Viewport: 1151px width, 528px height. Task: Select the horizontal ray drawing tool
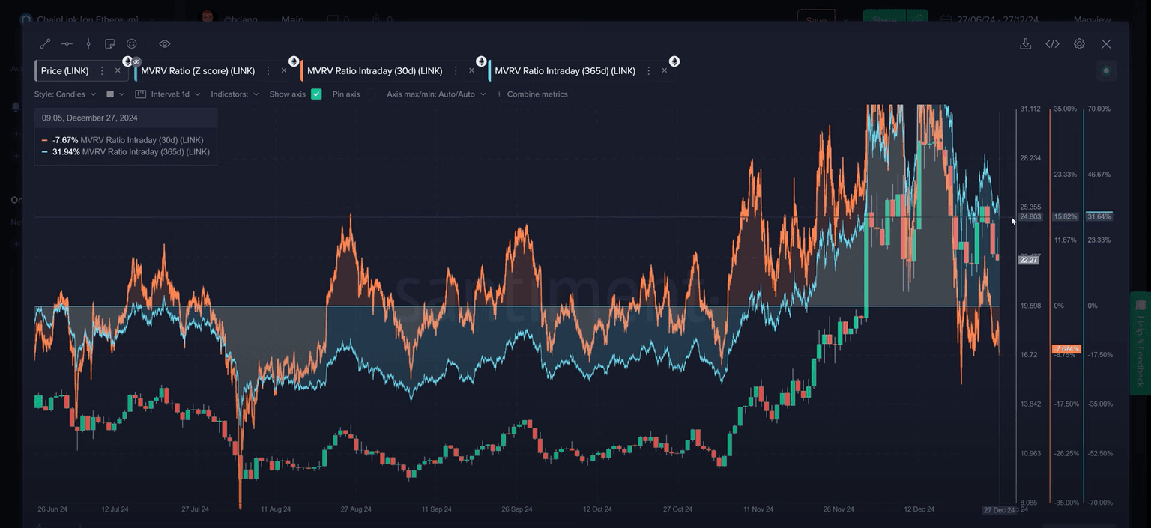point(67,44)
